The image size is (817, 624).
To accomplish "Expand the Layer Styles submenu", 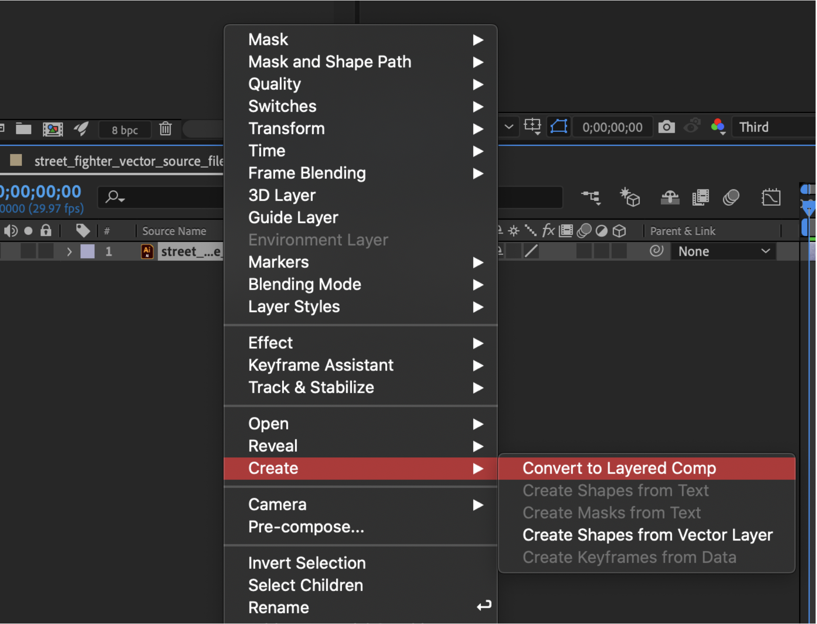I will (x=361, y=307).
